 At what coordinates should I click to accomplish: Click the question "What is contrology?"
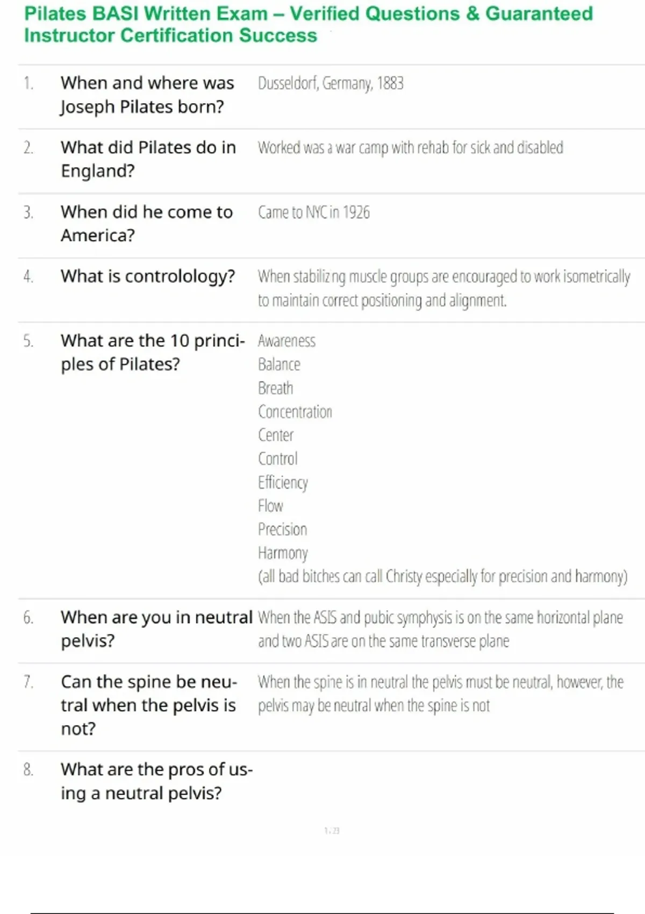coord(148,276)
